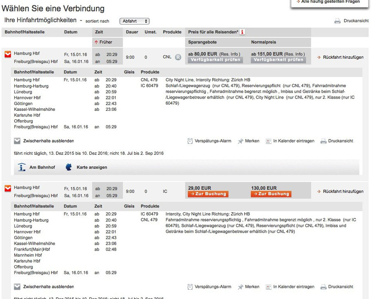371x299 pixels.
Task: Click the alarm clock icon in the CNL section
Action: click(x=190, y=141)
